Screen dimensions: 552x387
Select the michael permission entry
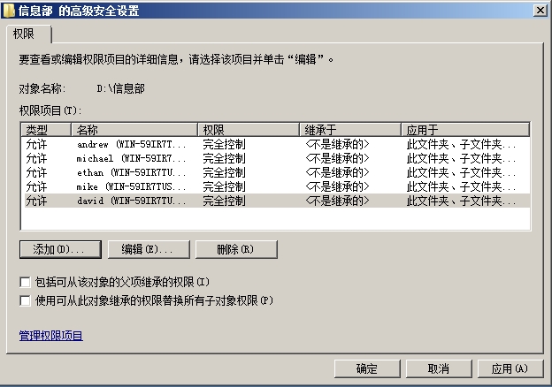pos(276,158)
